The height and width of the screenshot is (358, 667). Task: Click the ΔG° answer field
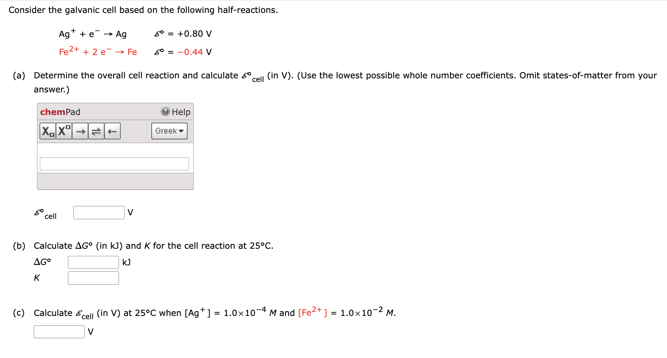click(x=93, y=262)
